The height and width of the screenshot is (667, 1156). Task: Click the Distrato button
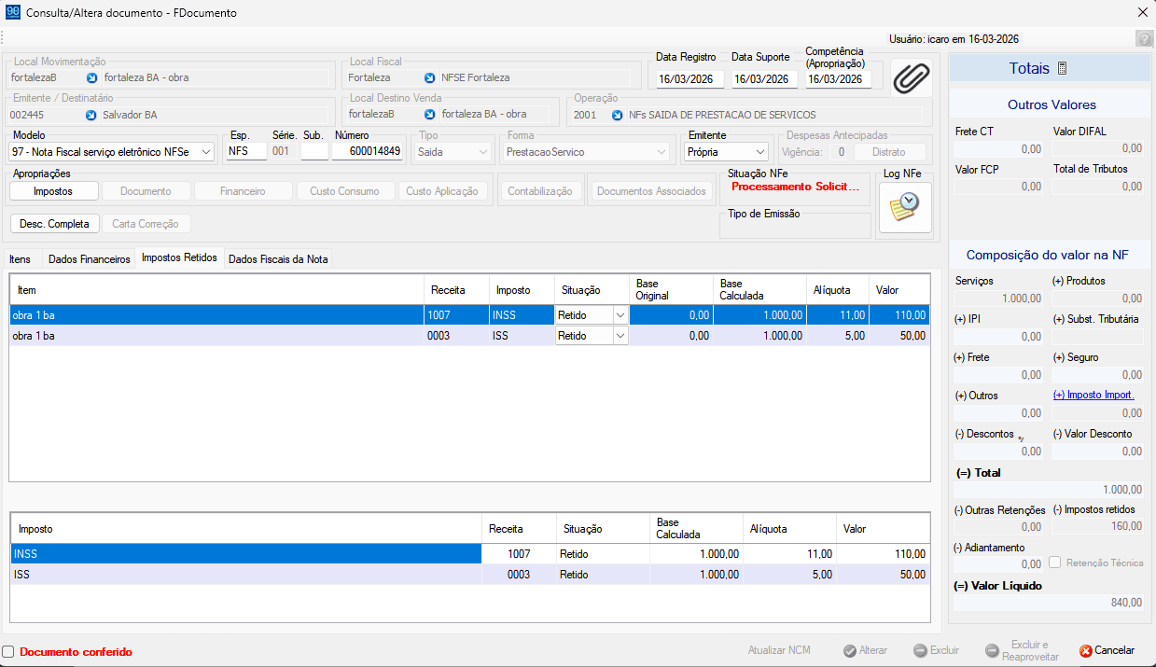pyautogui.click(x=888, y=152)
